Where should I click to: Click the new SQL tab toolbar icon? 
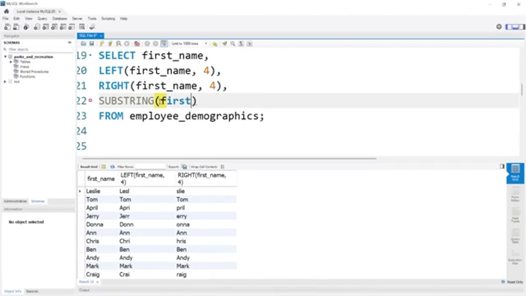click(x=7, y=27)
